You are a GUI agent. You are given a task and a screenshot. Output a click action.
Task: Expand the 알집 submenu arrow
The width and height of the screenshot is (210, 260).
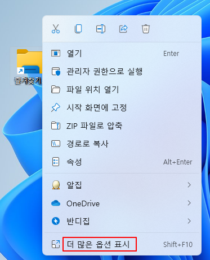(x=189, y=185)
